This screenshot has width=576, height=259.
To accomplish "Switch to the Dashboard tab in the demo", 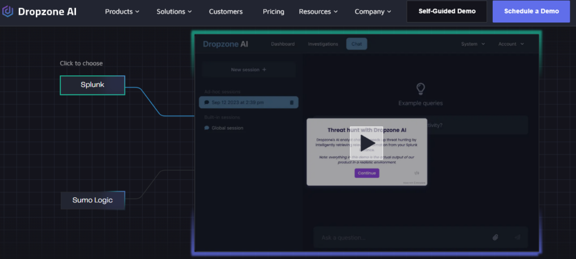I will click(x=283, y=44).
